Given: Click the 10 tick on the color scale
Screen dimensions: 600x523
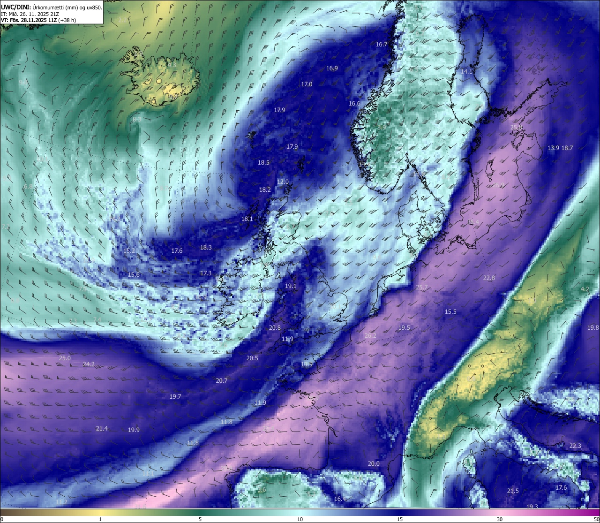Looking at the screenshot, I should tap(300, 519).
